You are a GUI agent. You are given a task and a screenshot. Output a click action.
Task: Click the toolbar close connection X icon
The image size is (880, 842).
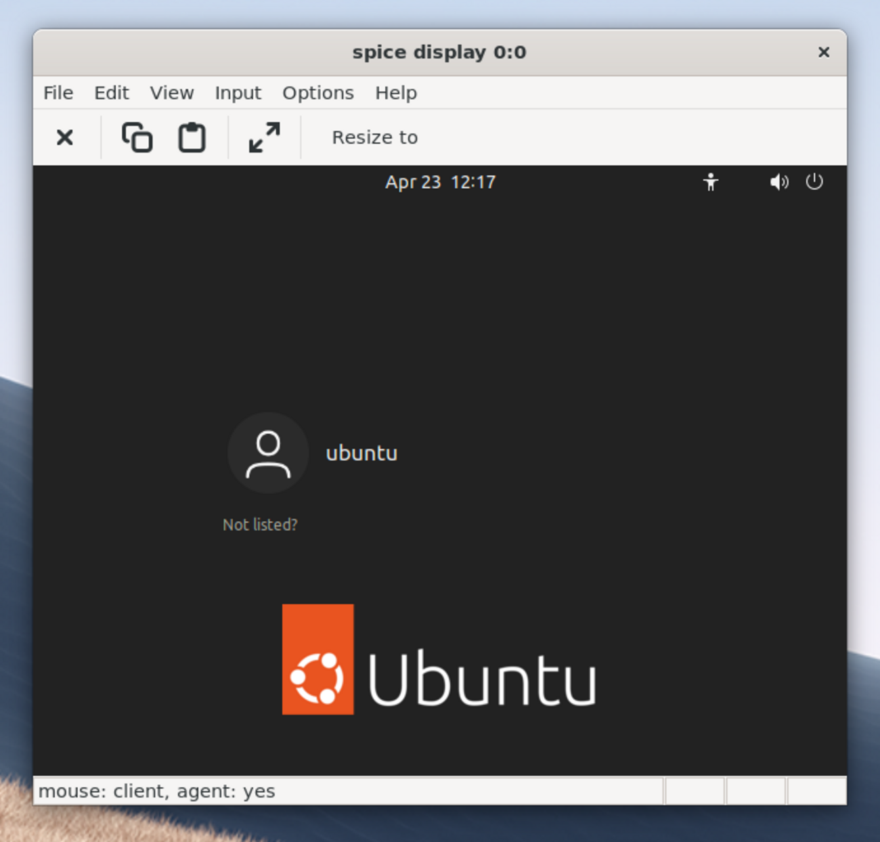tap(65, 137)
